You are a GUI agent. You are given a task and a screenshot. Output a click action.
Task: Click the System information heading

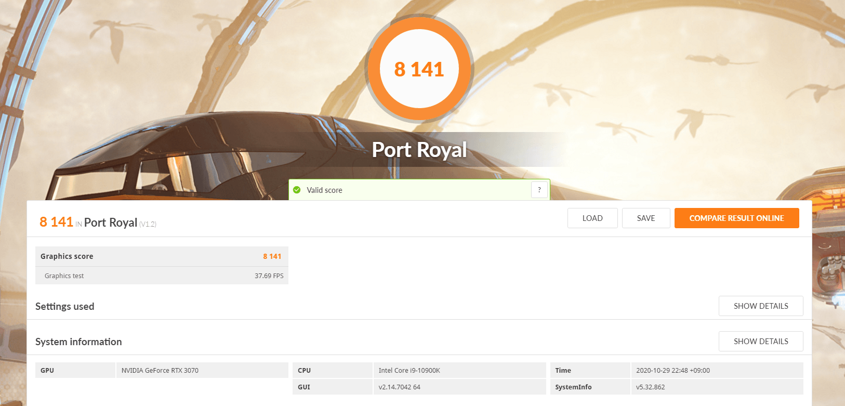coord(78,342)
